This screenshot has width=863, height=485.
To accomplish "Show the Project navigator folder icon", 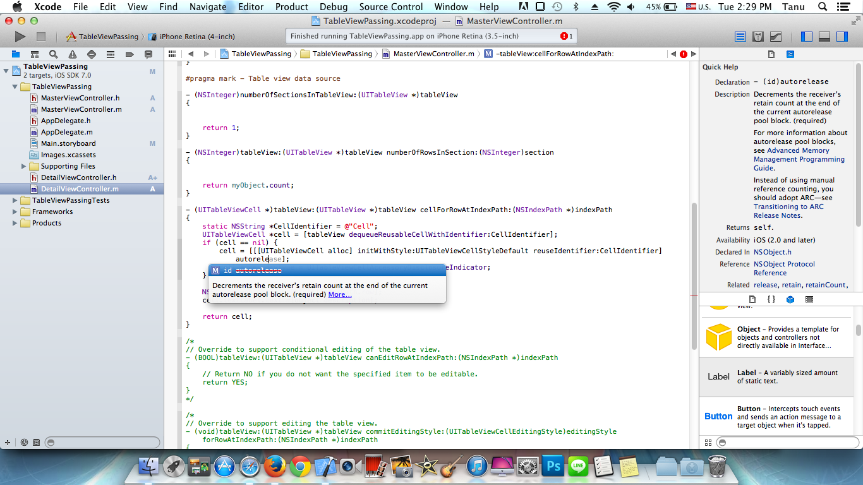I will (15, 54).
